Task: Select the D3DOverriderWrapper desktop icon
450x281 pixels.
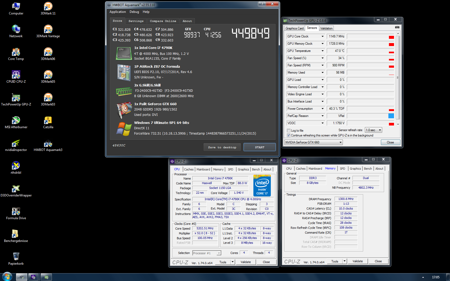Action: point(16,191)
